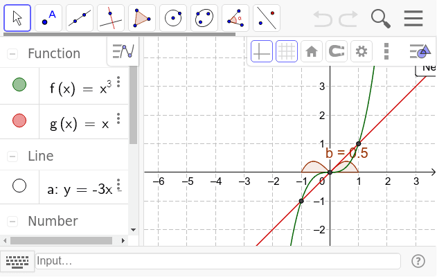Click the Redo arrow
This screenshot has width=437, height=277.
[x=348, y=19]
